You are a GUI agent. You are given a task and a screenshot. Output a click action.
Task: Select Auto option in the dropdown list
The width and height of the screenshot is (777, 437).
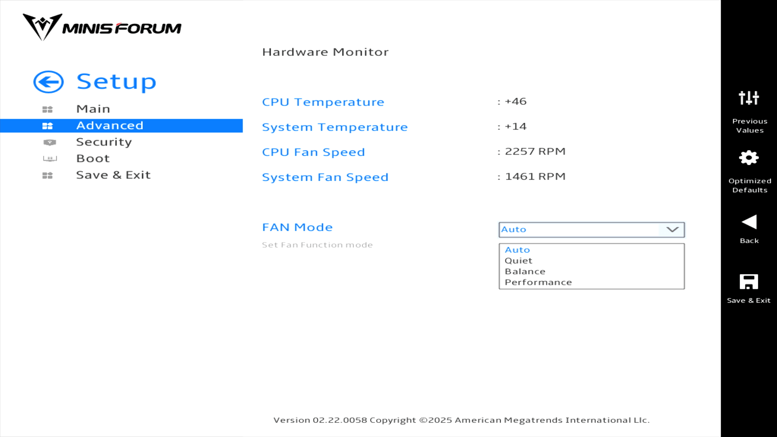517,250
